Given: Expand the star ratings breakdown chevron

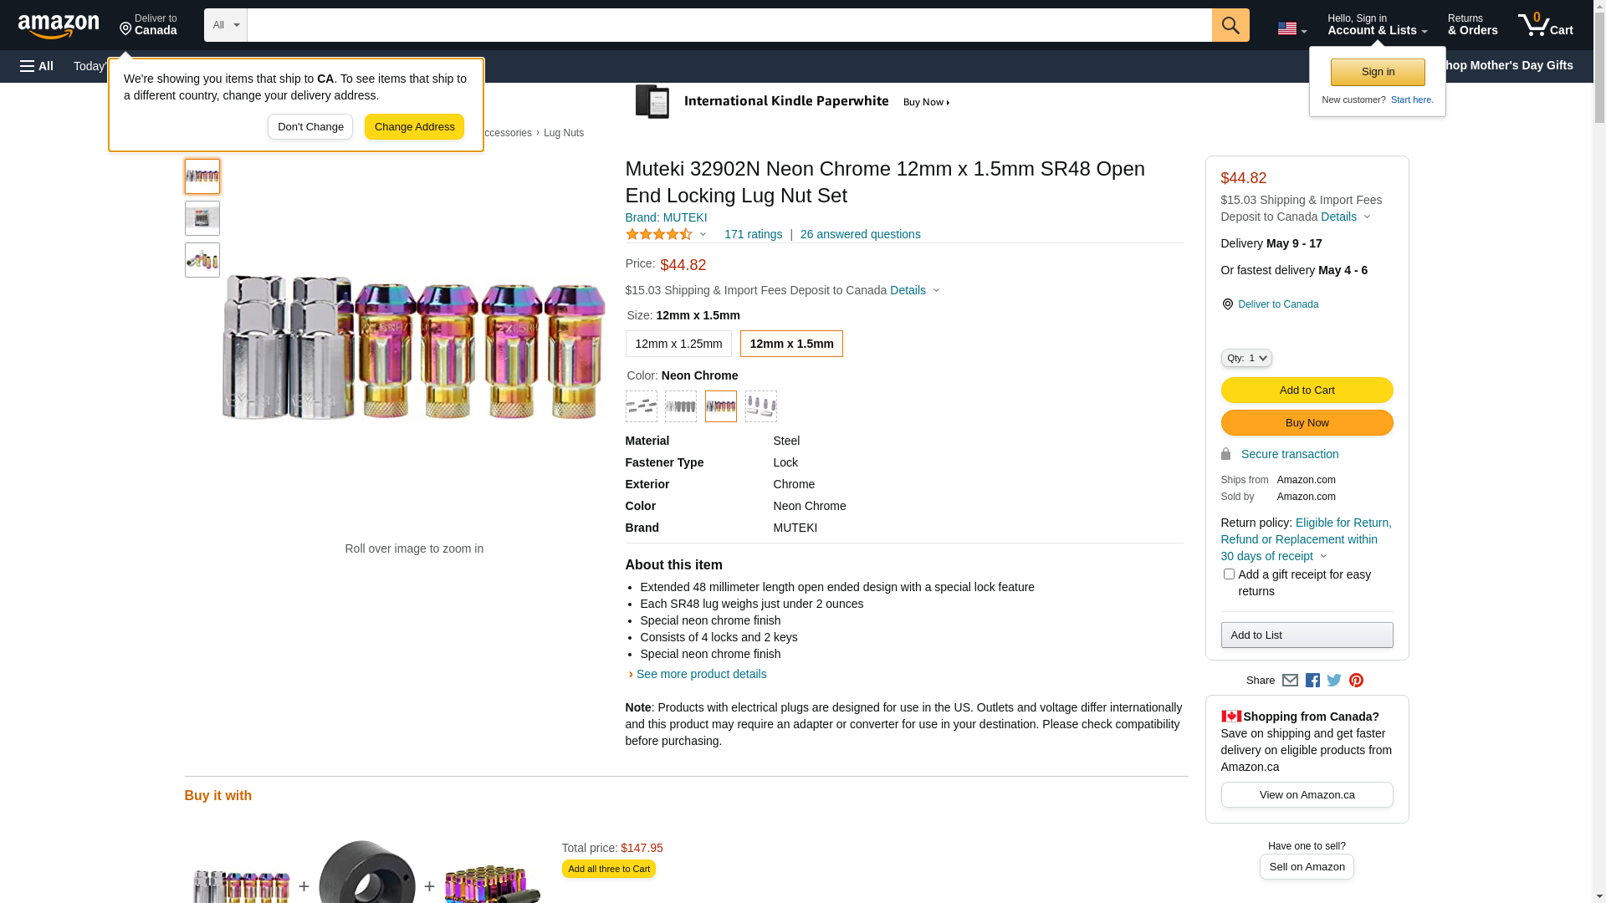Looking at the screenshot, I should tap(703, 235).
